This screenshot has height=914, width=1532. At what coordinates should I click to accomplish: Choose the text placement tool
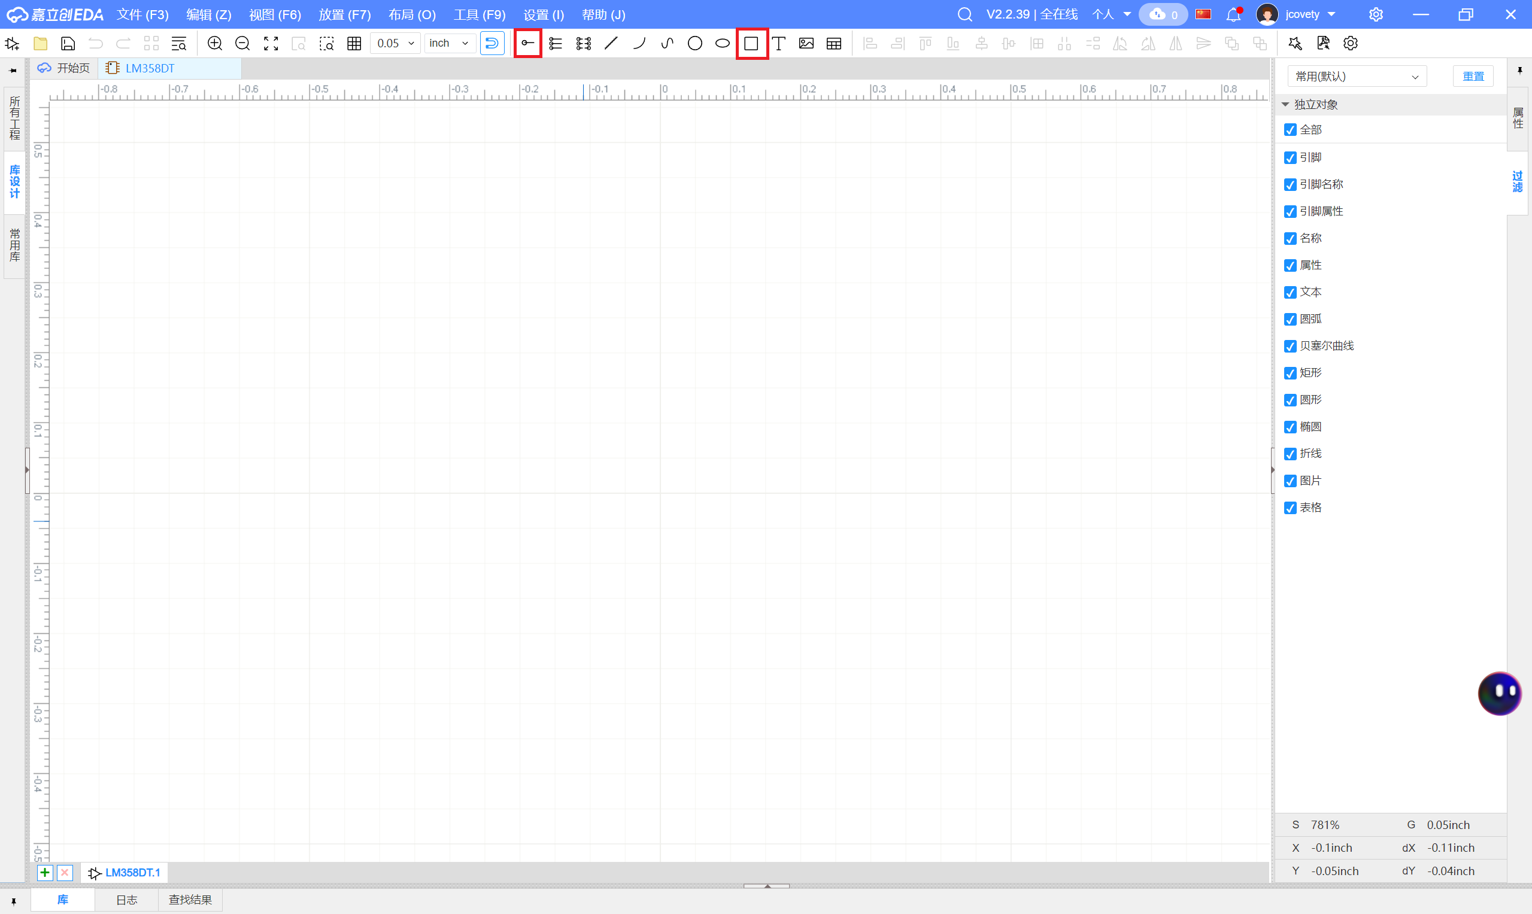[x=779, y=43]
